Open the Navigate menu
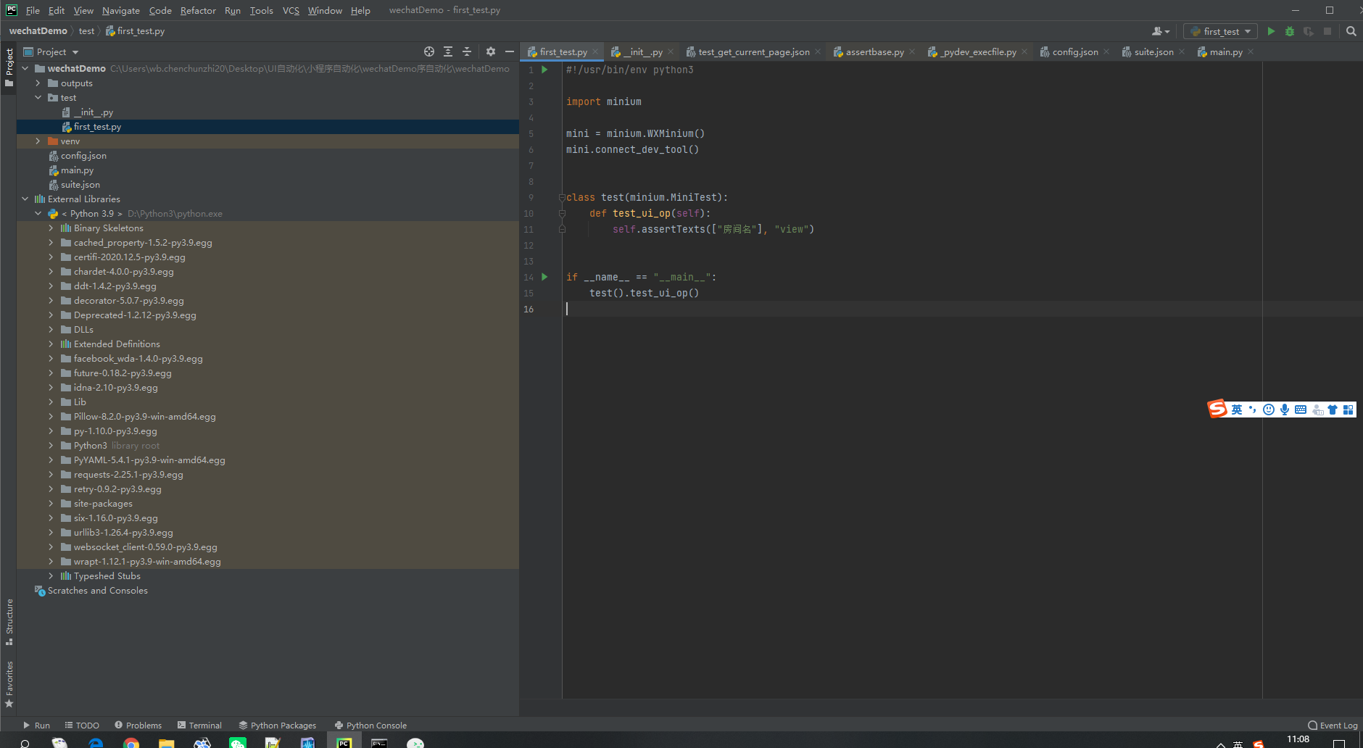 pos(121,10)
